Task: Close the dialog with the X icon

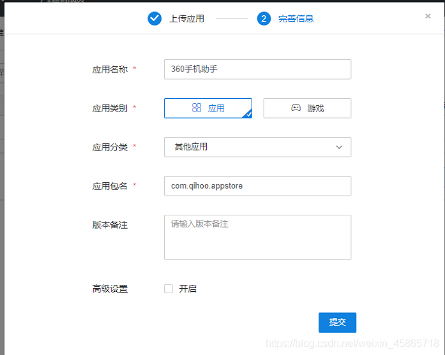Action: coord(428,16)
